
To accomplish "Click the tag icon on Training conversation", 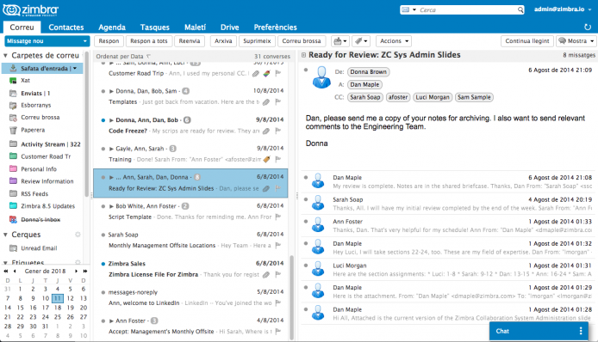I will tap(266, 159).
